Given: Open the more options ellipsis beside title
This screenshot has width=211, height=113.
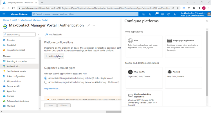Looking at the screenshot, I should (x=94, y=25).
